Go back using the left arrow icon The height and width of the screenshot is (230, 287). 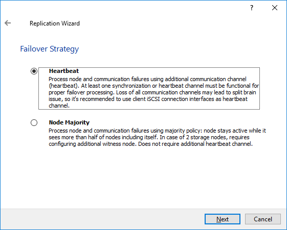click(x=8, y=23)
